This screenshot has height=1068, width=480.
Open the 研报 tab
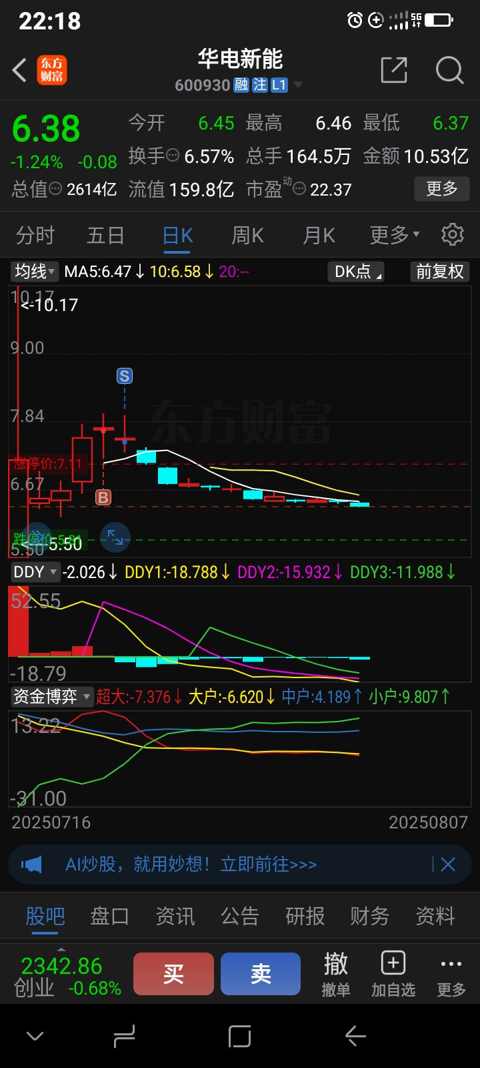(305, 916)
